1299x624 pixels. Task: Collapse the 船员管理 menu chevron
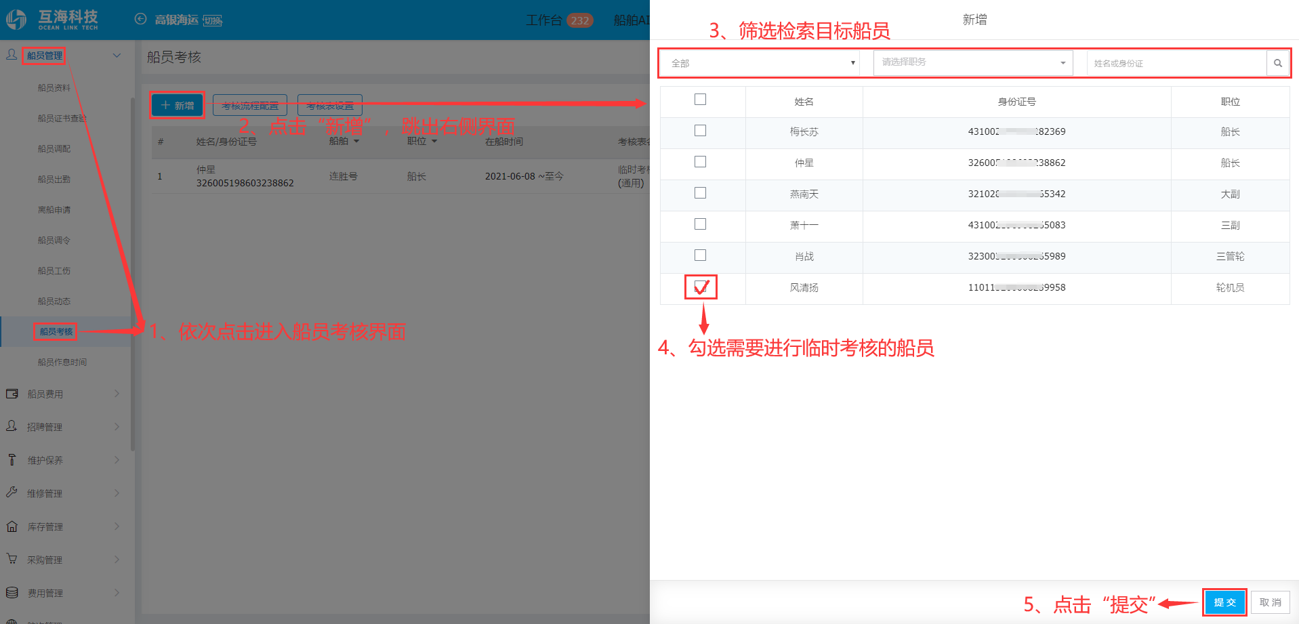117,55
